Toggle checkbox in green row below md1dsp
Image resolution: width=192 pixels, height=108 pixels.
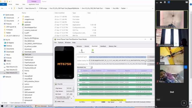[79, 89]
